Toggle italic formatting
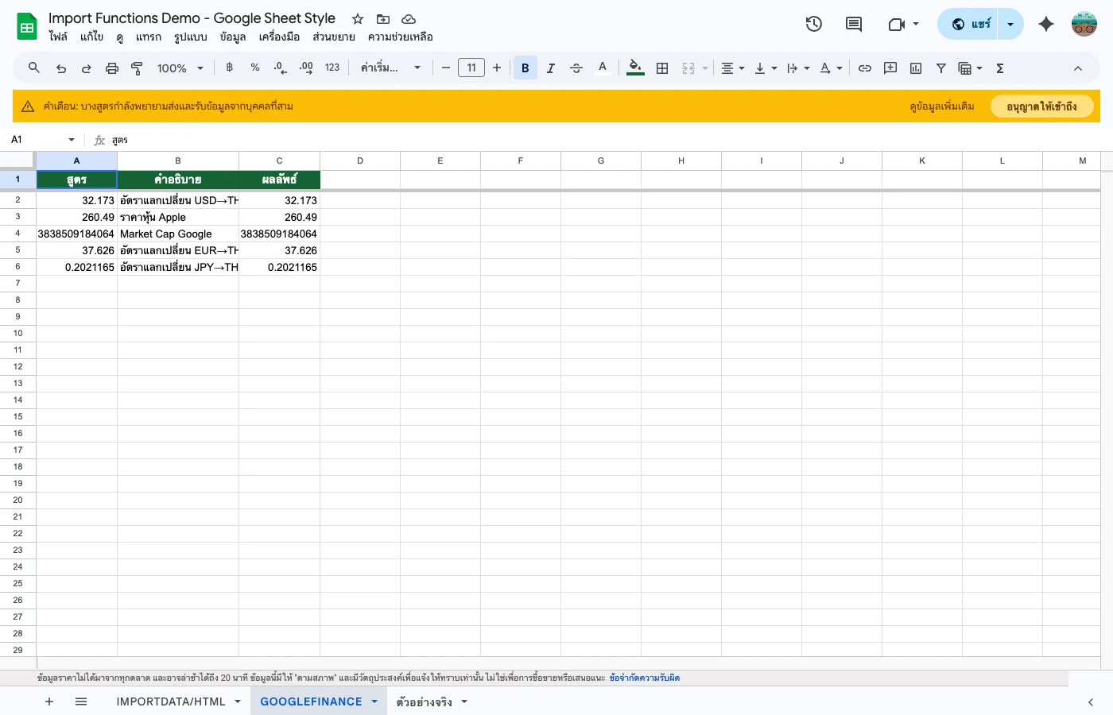This screenshot has width=1113, height=715. (x=551, y=68)
